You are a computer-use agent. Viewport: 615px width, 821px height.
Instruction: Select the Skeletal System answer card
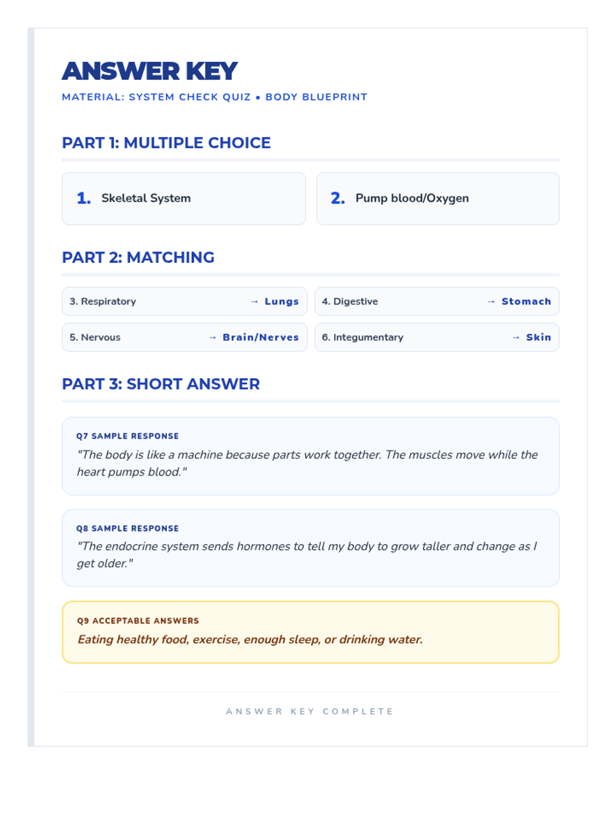183,199
